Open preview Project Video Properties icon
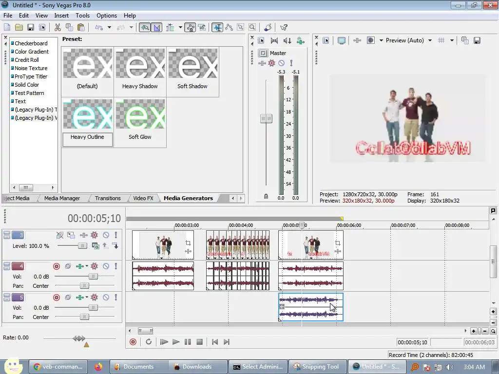Image resolution: width=499 pixels, height=374 pixels. (326, 40)
